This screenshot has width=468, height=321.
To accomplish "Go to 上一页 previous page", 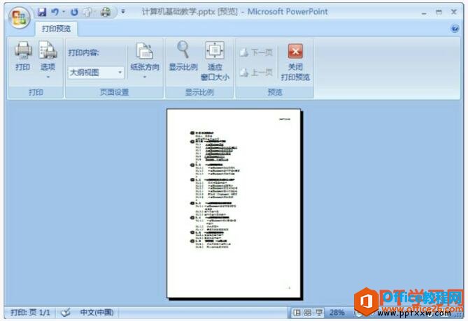I will 256,72.
